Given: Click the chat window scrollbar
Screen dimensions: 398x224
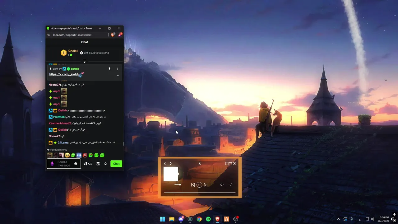Looking at the screenshot, I should coord(123,144).
